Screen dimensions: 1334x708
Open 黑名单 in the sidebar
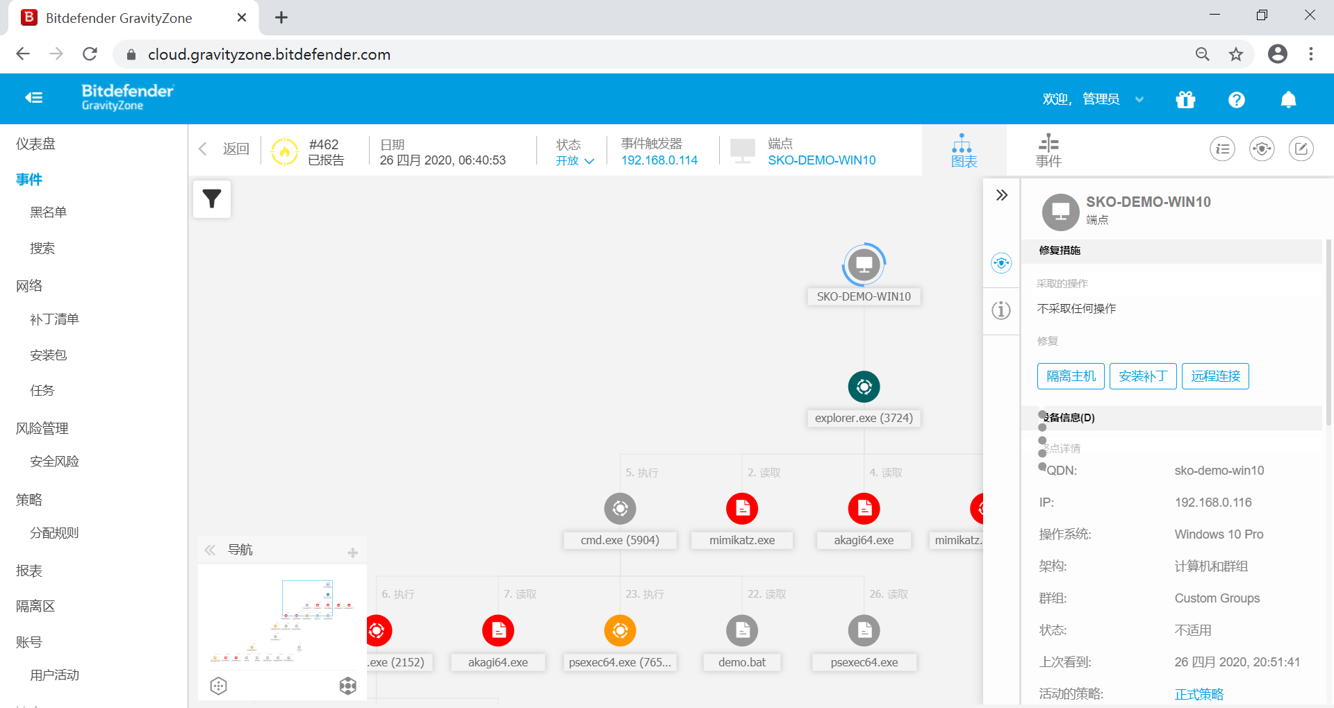coord(49,212)
